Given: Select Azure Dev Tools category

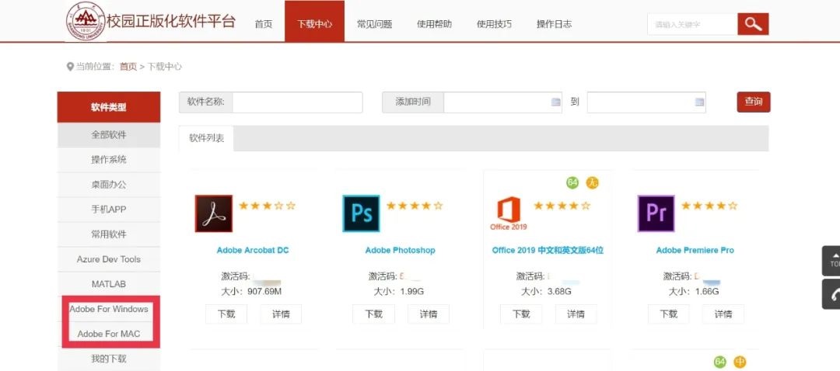Looking at the screenshot, I should point(109,259).
